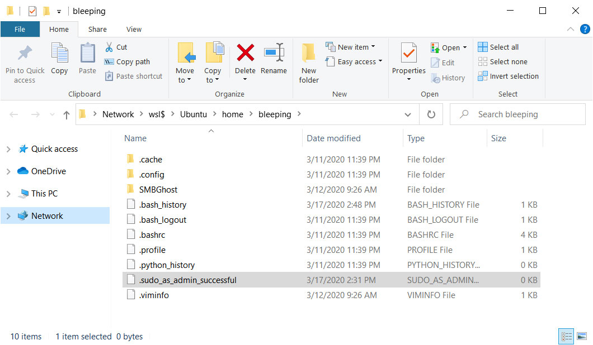The height and width of the screenshot is (345, 593).
Task: Open Explorer help question mark
Action: pyautogui.click(x=585, y=29)
